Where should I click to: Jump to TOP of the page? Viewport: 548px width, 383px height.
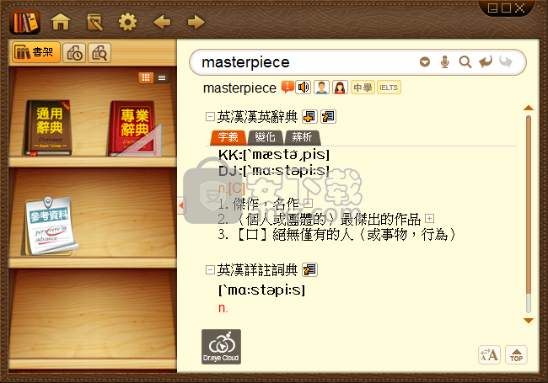[516, 355]
